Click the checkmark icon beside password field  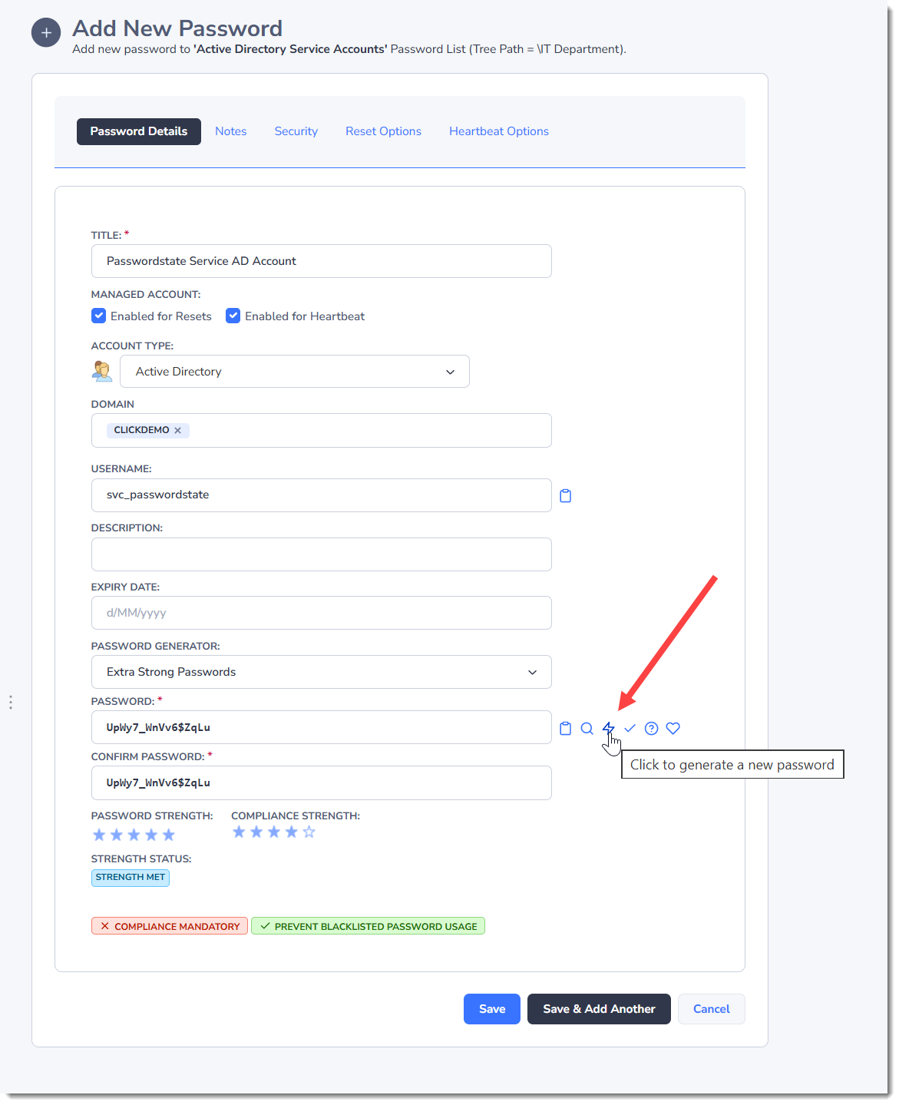point(630,728)
